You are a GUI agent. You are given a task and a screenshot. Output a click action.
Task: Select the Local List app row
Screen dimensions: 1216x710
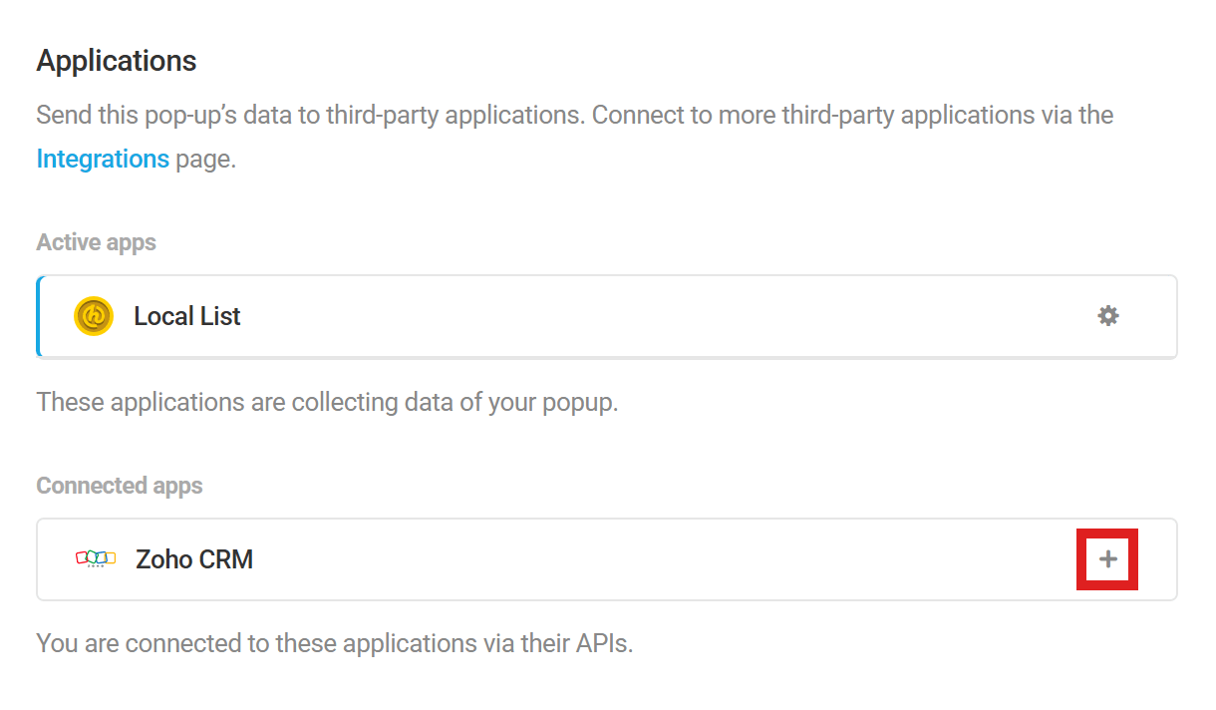(607, 316)
